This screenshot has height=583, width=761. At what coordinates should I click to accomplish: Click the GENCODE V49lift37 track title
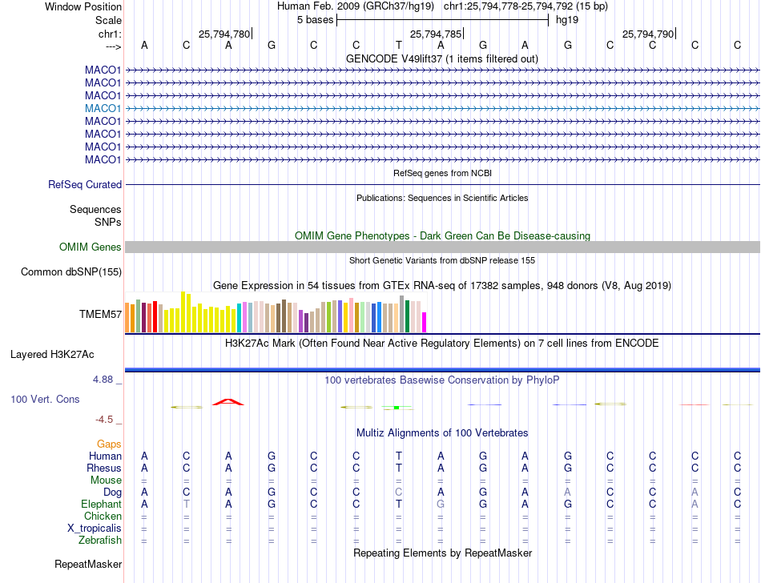442,59
